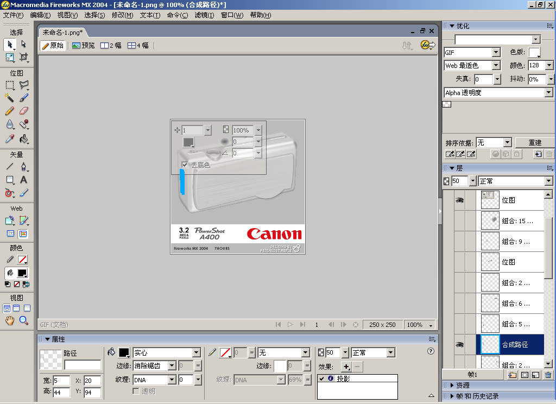The width and height of the screenshot is (556, 404).
Task: Select the Pointer tool
Action: click(10, 45)
